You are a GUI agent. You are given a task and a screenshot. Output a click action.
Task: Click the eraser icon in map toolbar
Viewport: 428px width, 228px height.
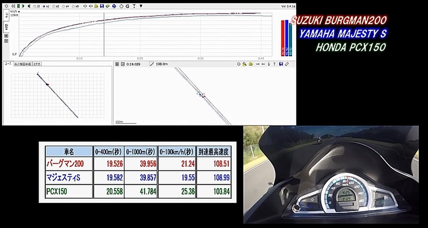click(287, 64)
